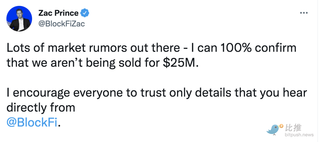Follow the @BlockFi mention link
Viewport: 319px width, 142px height.
(x=32, y=123)
